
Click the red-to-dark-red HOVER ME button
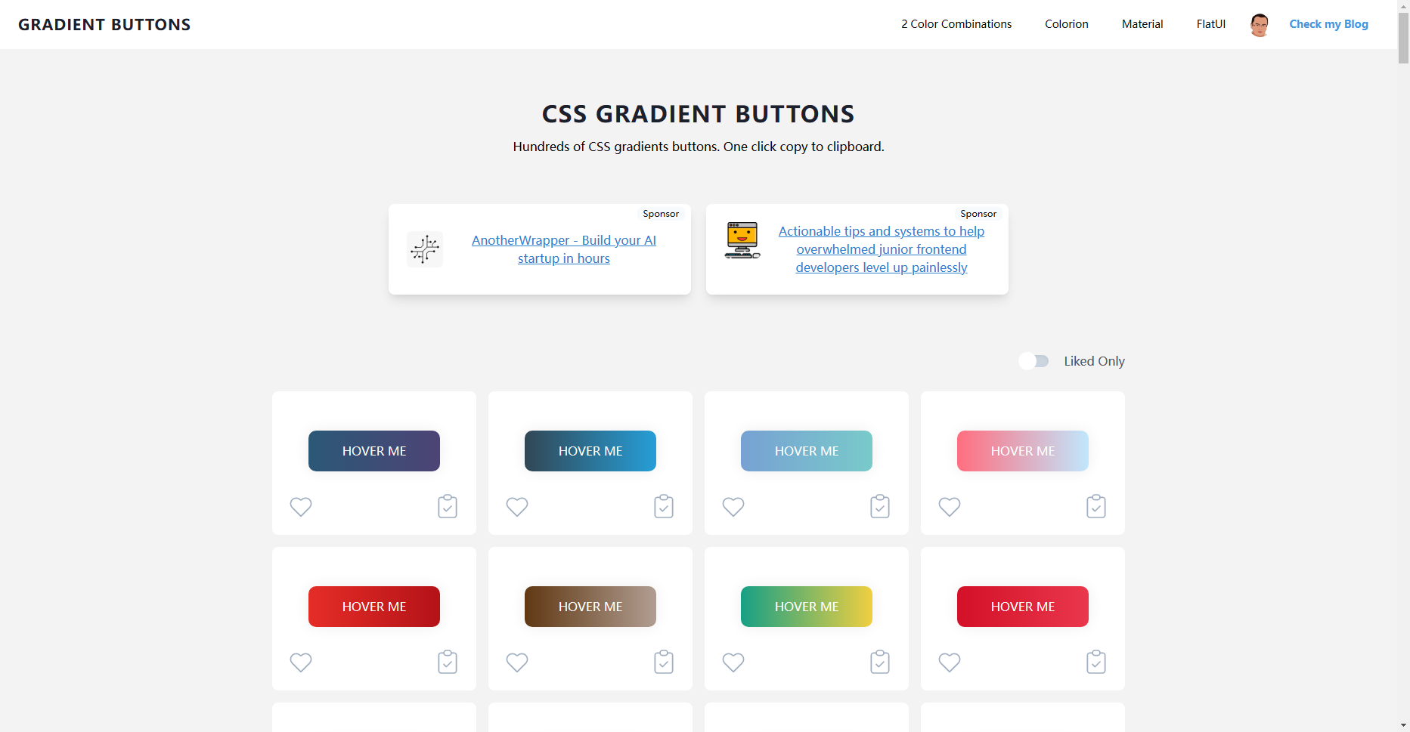[x=374, y=607]
